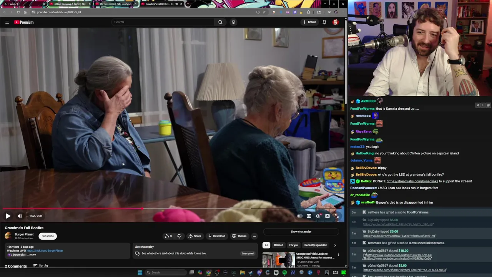Click the address bar URL

[59, 12]
